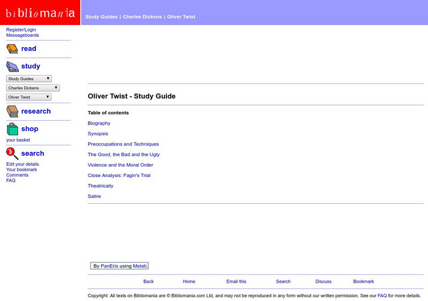Open the Charles Dickens author dropdown
The image size is (428, 301).
coord(33,88)
